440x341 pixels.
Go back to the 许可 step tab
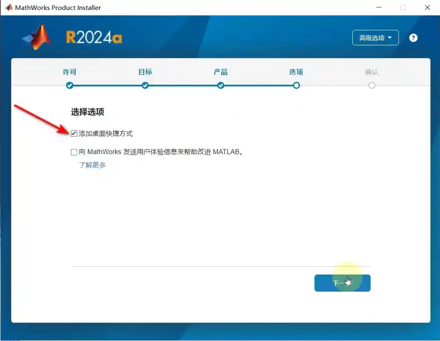(x=70, y=72)
